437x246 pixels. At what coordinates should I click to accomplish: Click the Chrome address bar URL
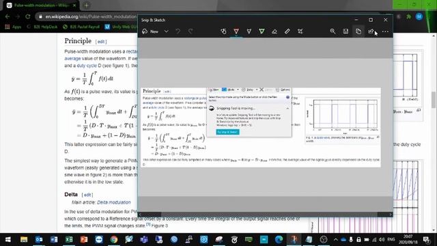91,16
